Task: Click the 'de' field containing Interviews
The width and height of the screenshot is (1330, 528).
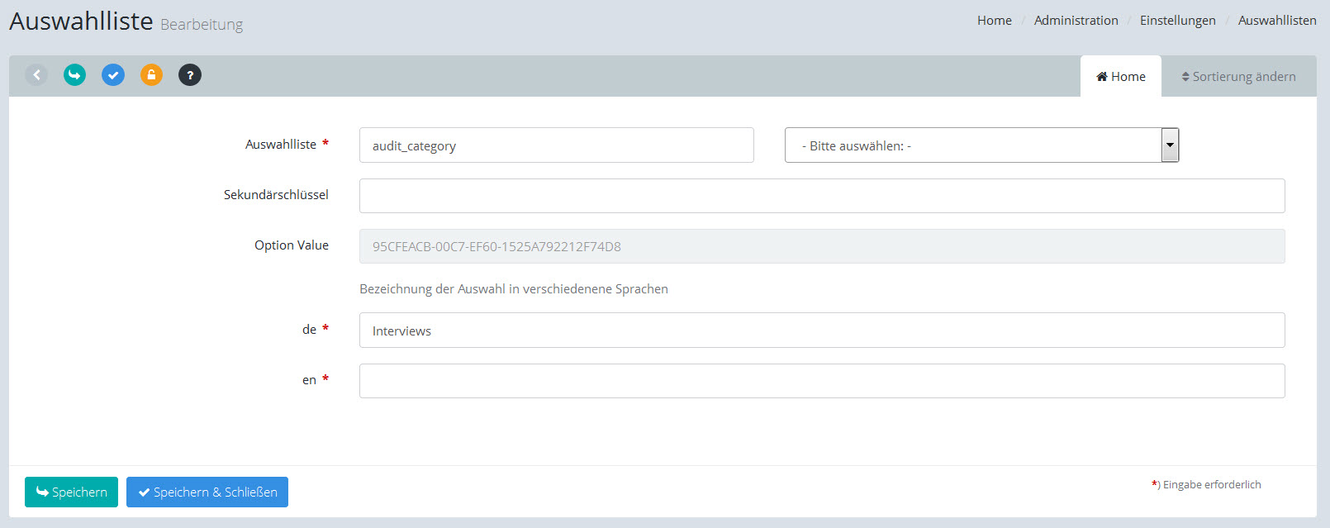Action: pos(821,331)
